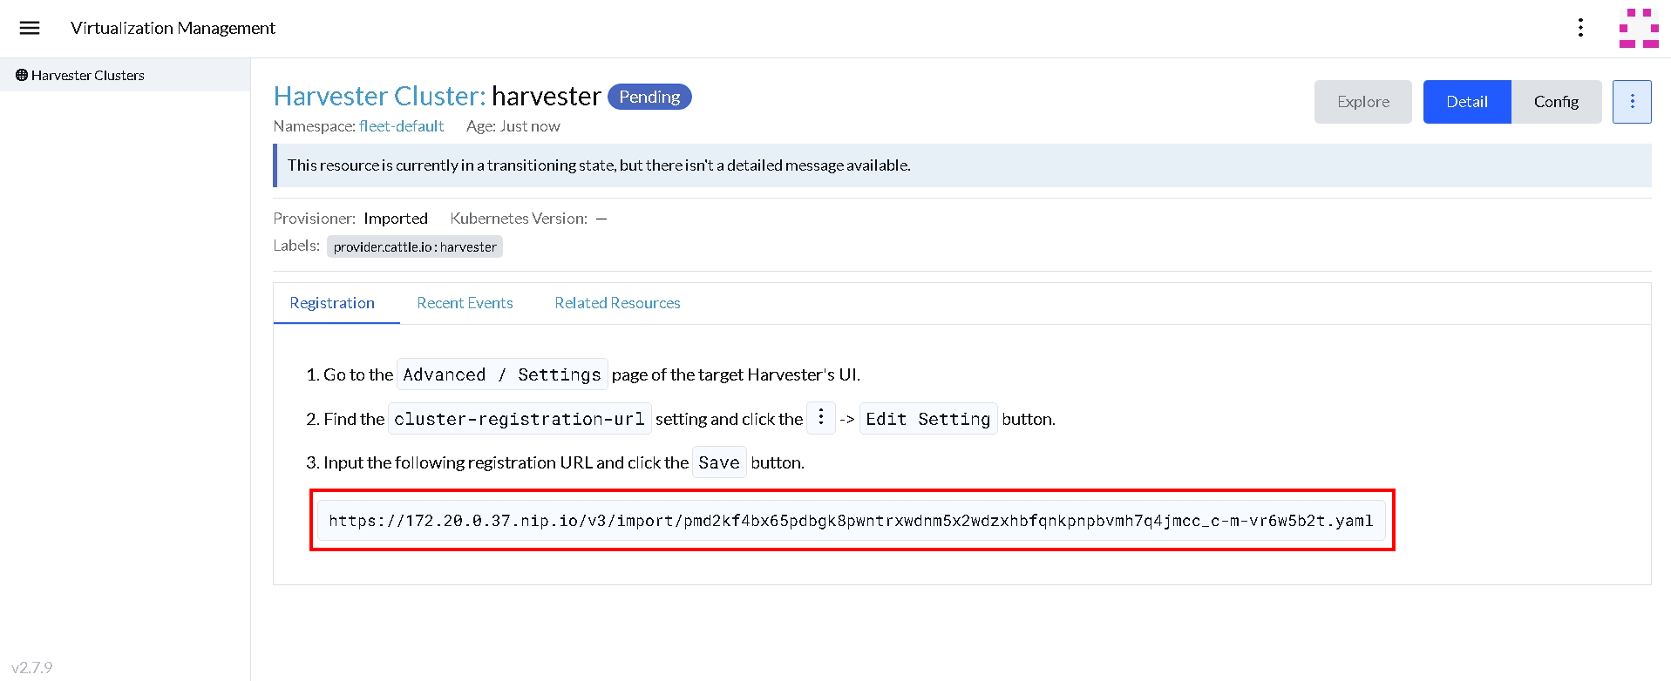Click the cluster-registration-url code text
This screenshot has width=1671, height=681.
click(520, 419)
